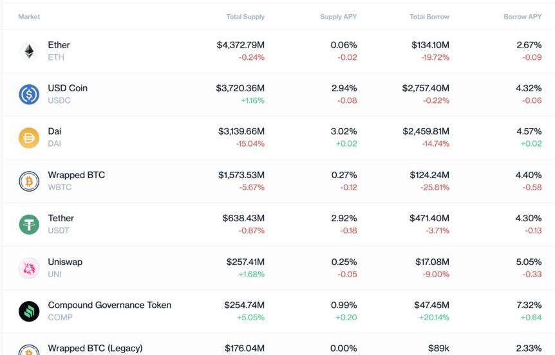Screen dimensions: 555x355
Task: Open the USD Coin market link
Action: click(x=68, y=88)
